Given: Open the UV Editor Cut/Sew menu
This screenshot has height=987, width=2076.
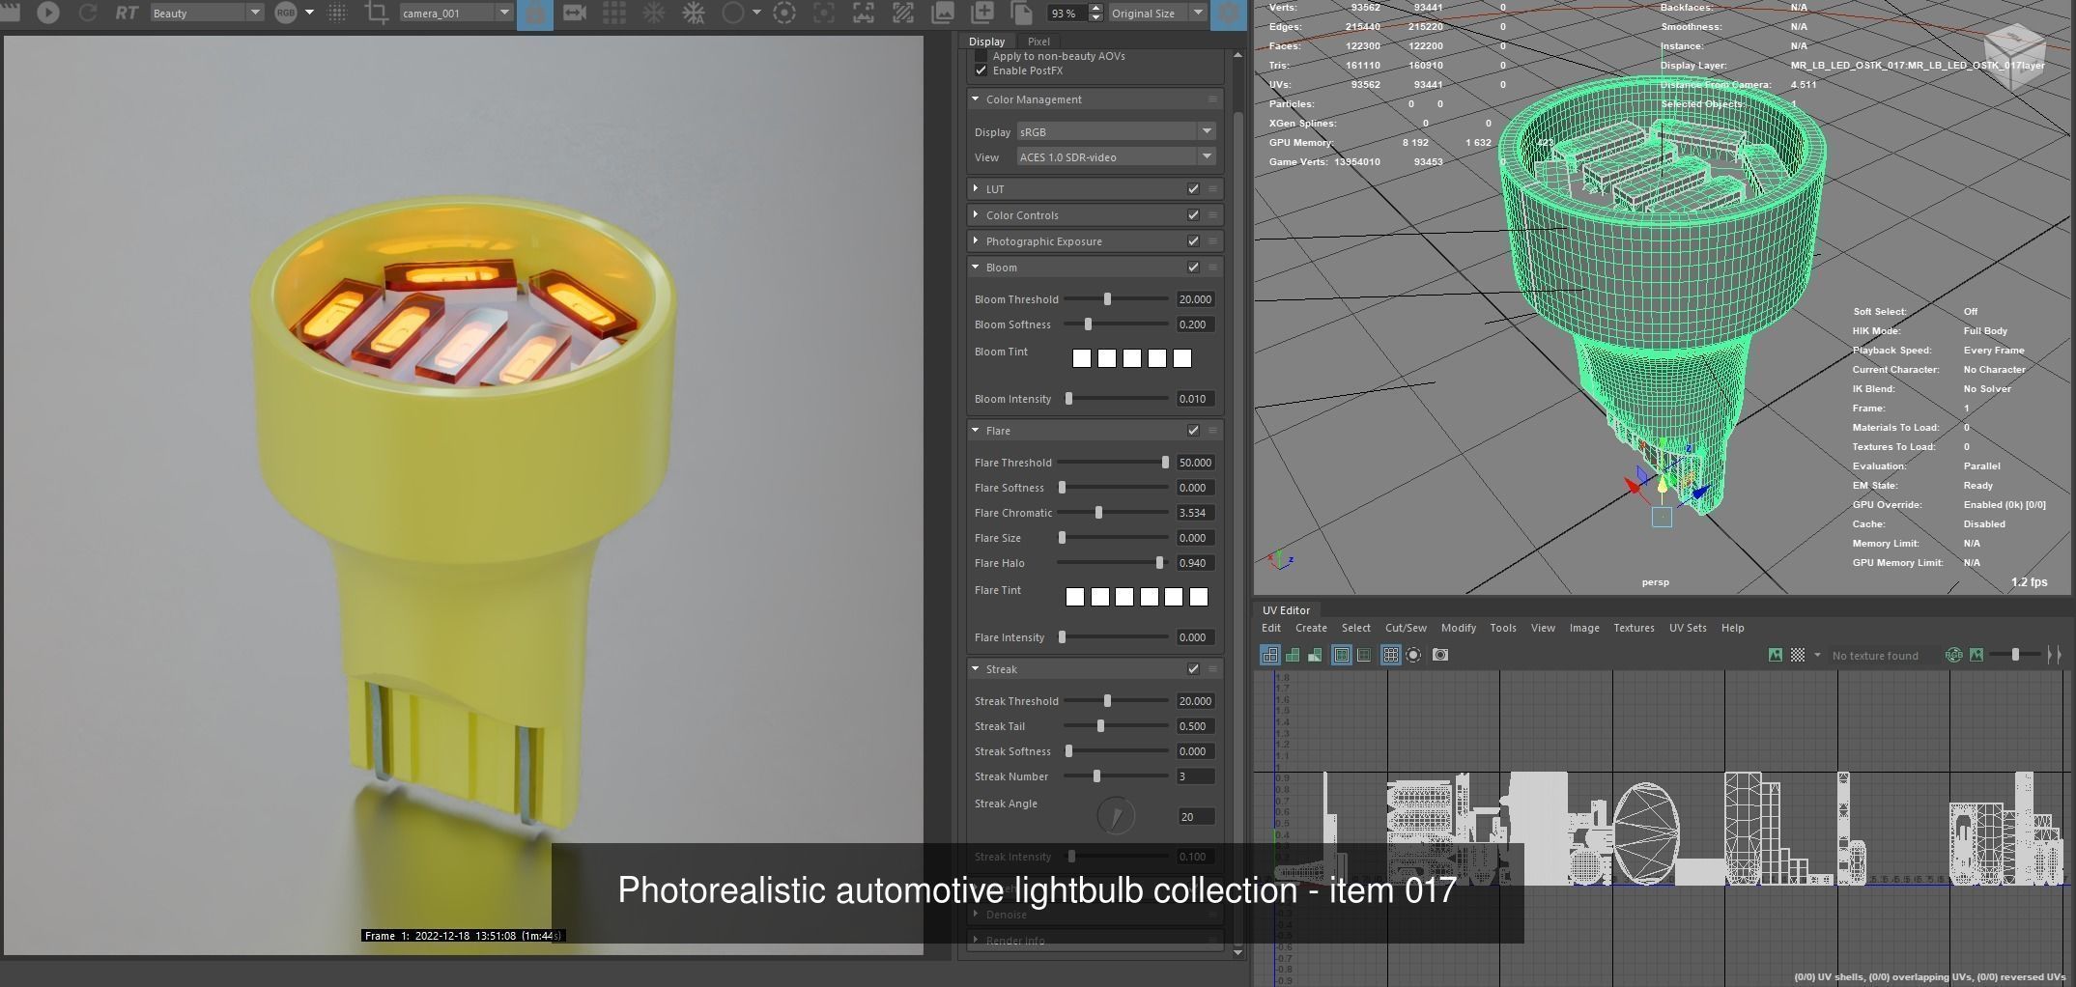Looking at the screenshot, I should (x=1406, y=628).
